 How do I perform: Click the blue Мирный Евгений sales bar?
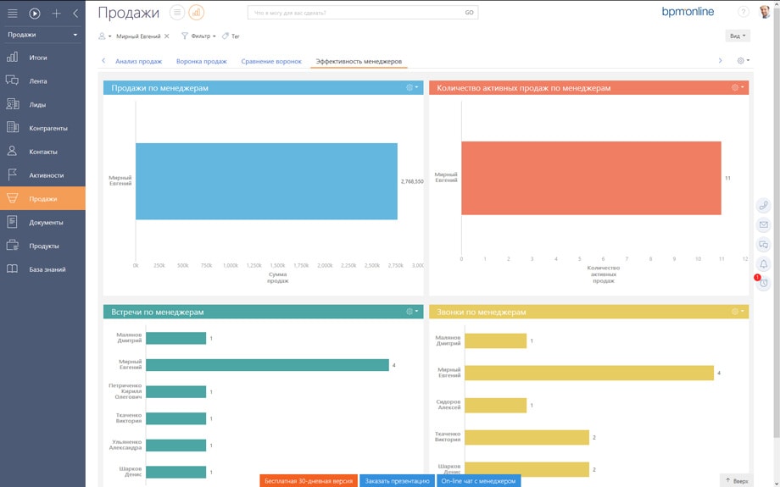coord(266,181)
